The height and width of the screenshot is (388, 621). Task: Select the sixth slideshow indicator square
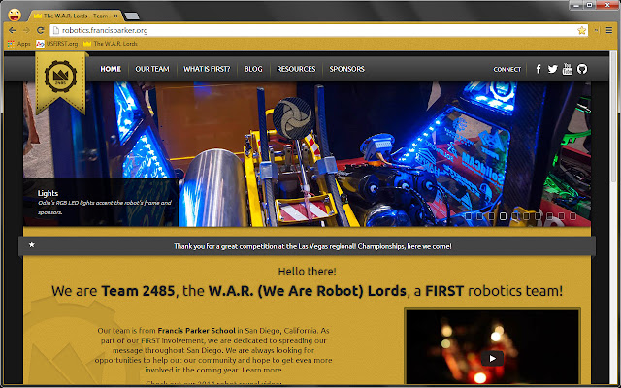pos(526,216)
